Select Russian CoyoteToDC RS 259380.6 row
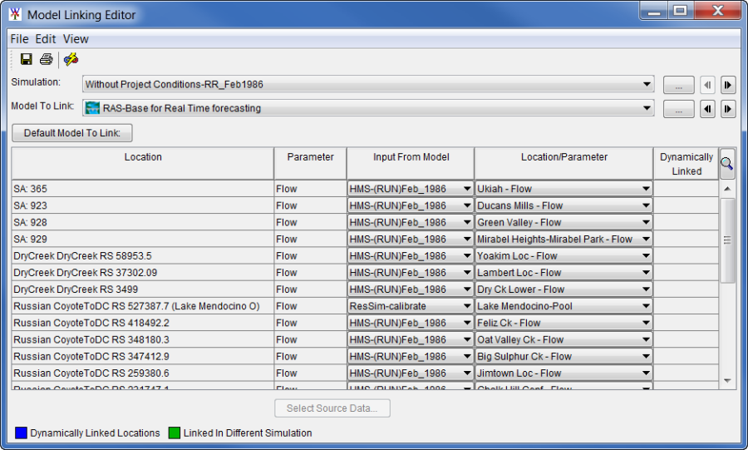748x450 pixels. [x=143, y=373]
